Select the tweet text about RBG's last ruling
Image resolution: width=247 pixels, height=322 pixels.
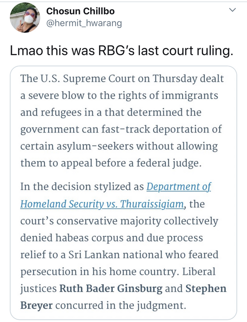click(x=122, y=50)
